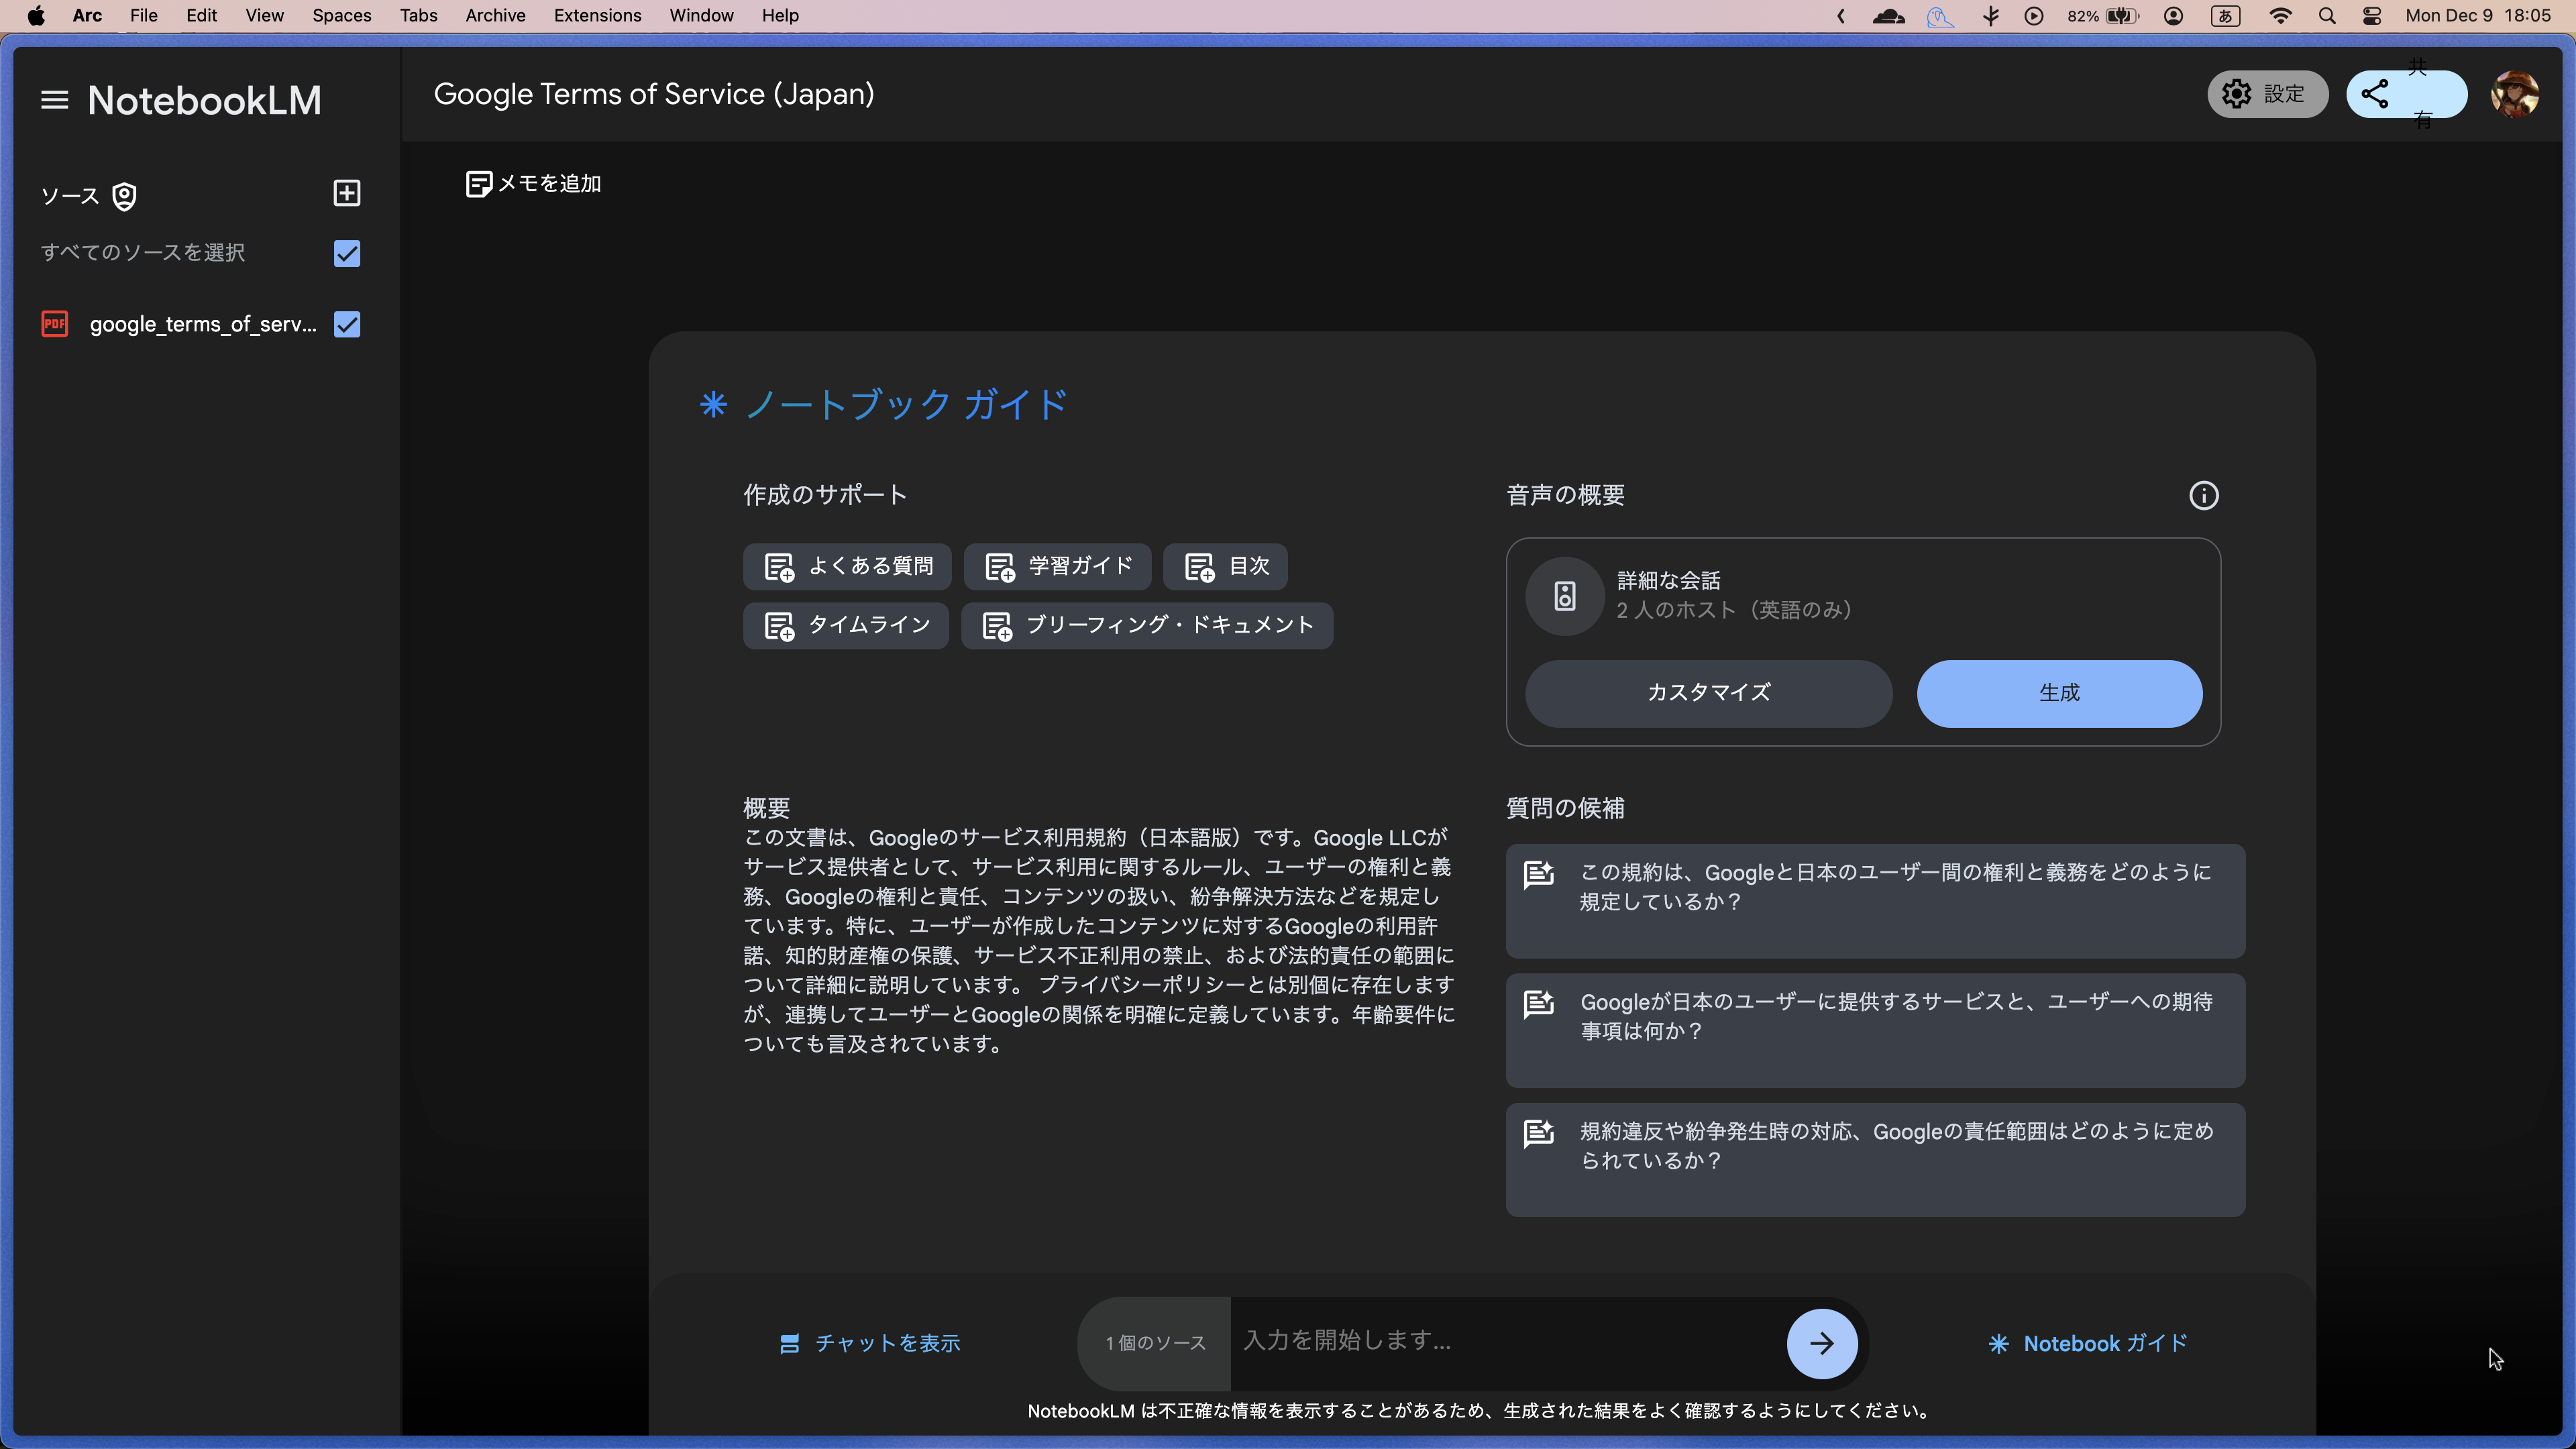The height and width of the screenshot is (1449, 2576).
Task: Uncheck the google_terms_of_serv source
Action: 345,324
